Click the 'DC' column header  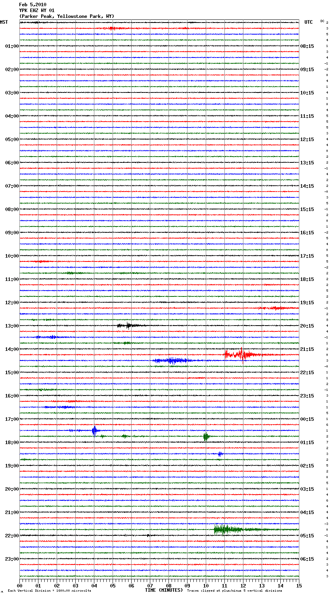coord(322,21)
